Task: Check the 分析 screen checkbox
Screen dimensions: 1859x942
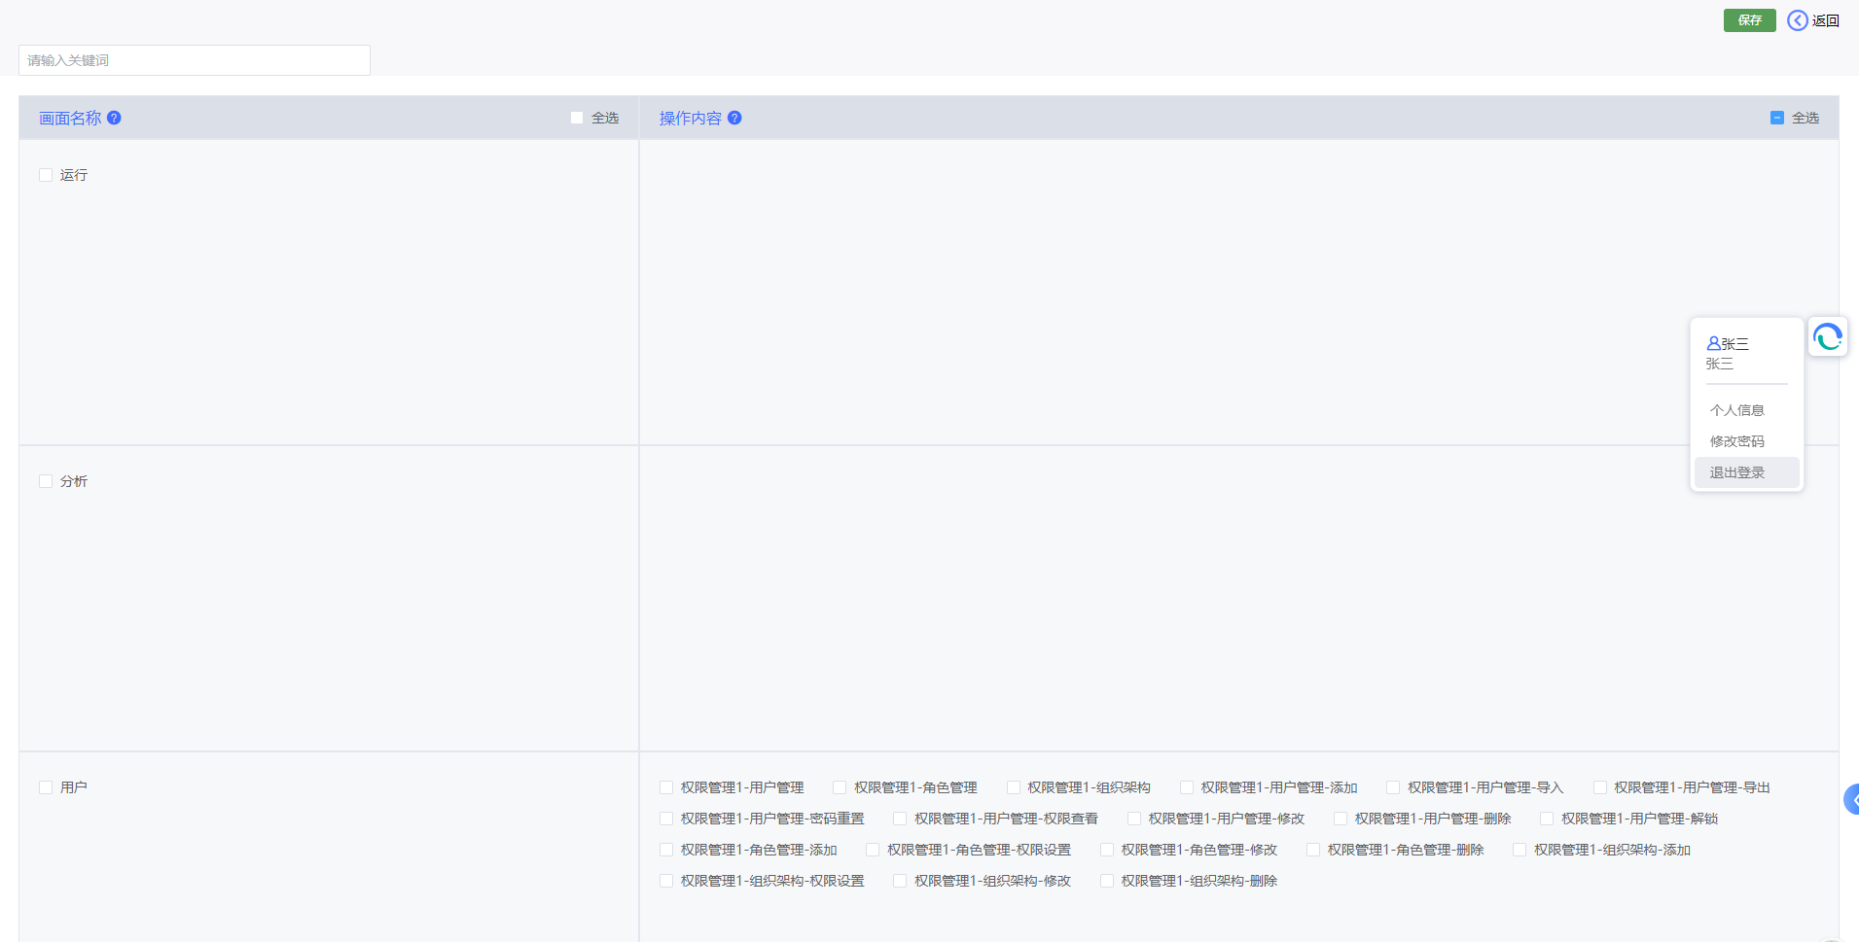Action: [46, 481]
